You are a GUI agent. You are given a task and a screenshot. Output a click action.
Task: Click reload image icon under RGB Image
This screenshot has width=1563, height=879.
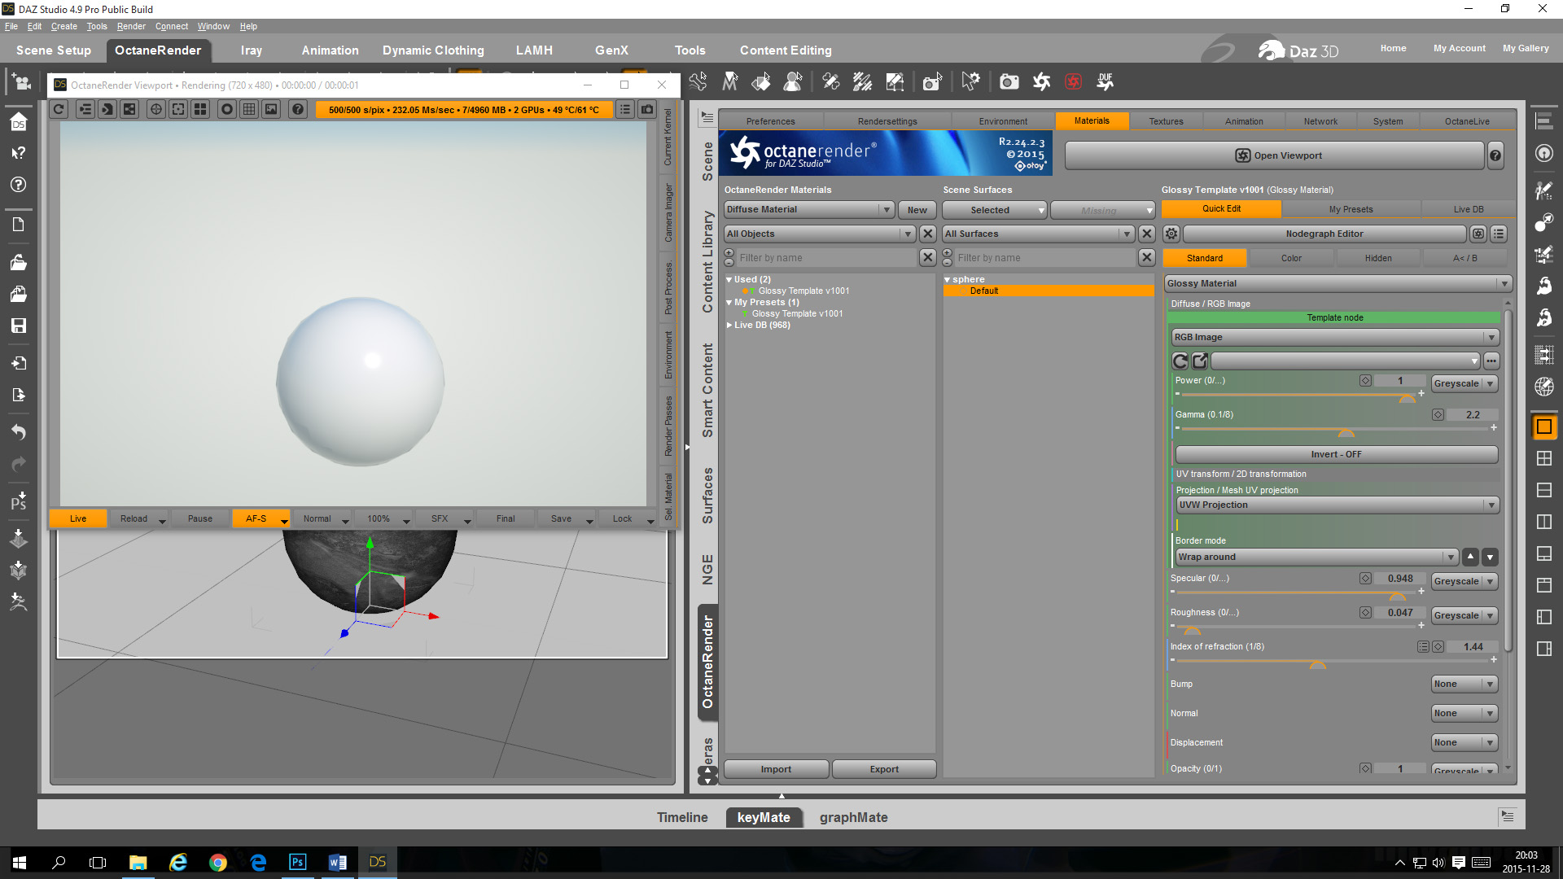pyautogui.click(x=1180, y=361)
